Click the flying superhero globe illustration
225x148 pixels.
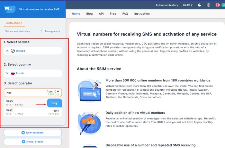(x=89, y=123)
